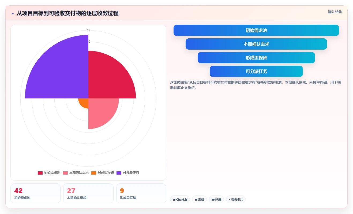Toggle the 形成里程碑 legend entry
Screen dimensions: 353x214
103,173
